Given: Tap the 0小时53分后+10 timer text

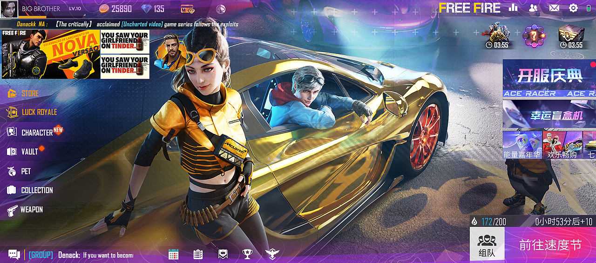Looking at the screenshot, I should coord(563,222).
